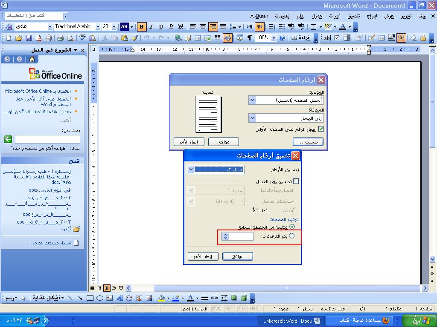Uncheck 'إظهار الرقم على الصفحة الأولى' checkbox
Viewport: 437px width, 327px height.
[321, 129]
